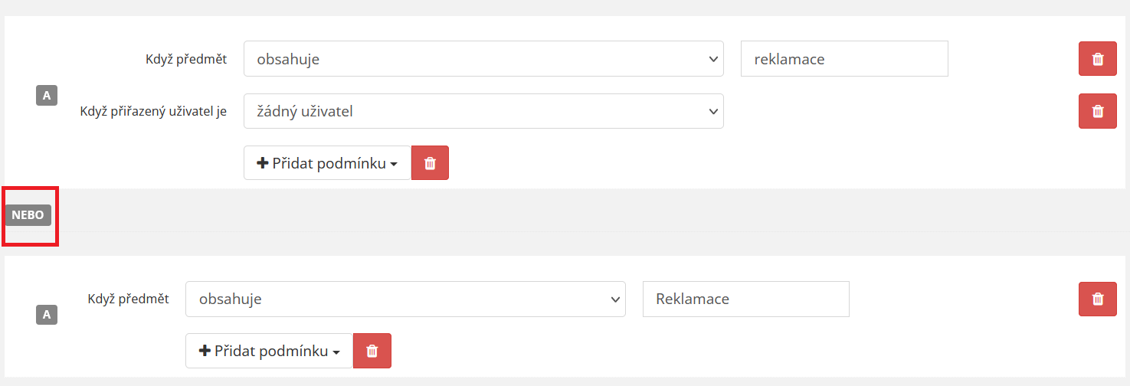The height and width of the screenshot is (386, 1130).
Task: Open the 'obsahuje' dropdown in the top group
Action: (483, 59)
